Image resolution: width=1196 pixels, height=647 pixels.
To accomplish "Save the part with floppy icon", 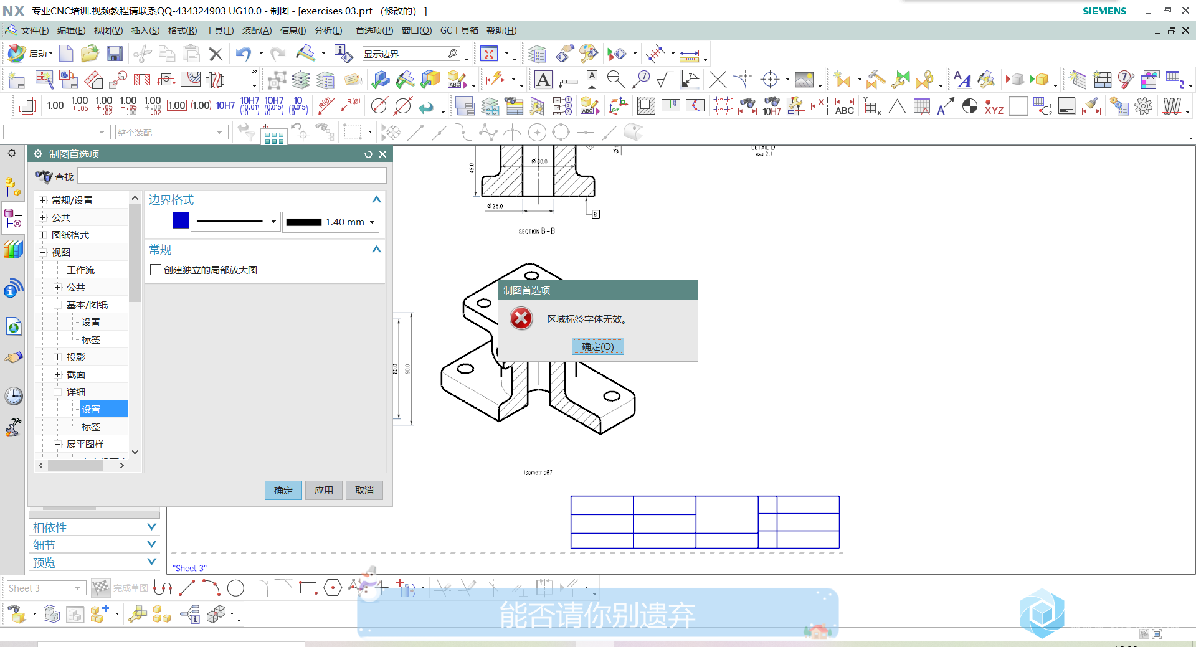I will [x=115, y=54].
